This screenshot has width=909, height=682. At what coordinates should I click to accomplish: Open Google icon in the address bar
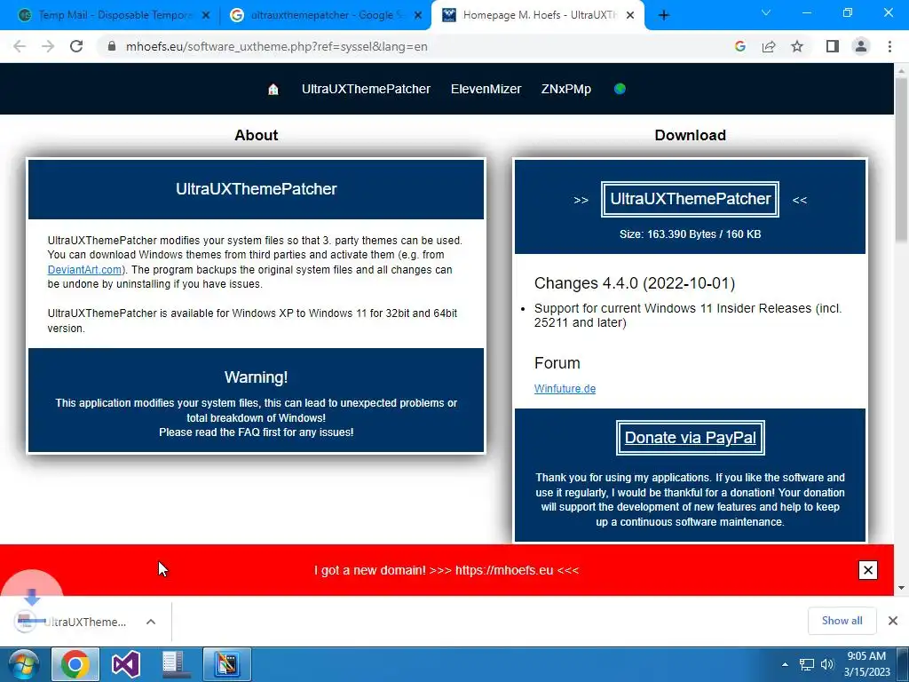click(739, 46)
